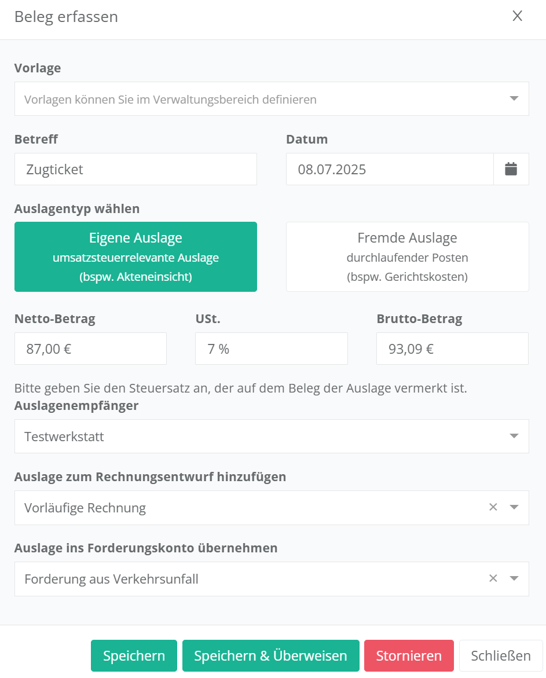Expand the Rechnungsentwurf dropdown arrow
This screenshot has height=678, width=546.
pyautogui.click(x=514, y=507)
